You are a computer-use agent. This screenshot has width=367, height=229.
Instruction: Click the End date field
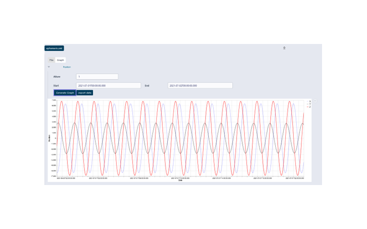click(x=200, y=85)
